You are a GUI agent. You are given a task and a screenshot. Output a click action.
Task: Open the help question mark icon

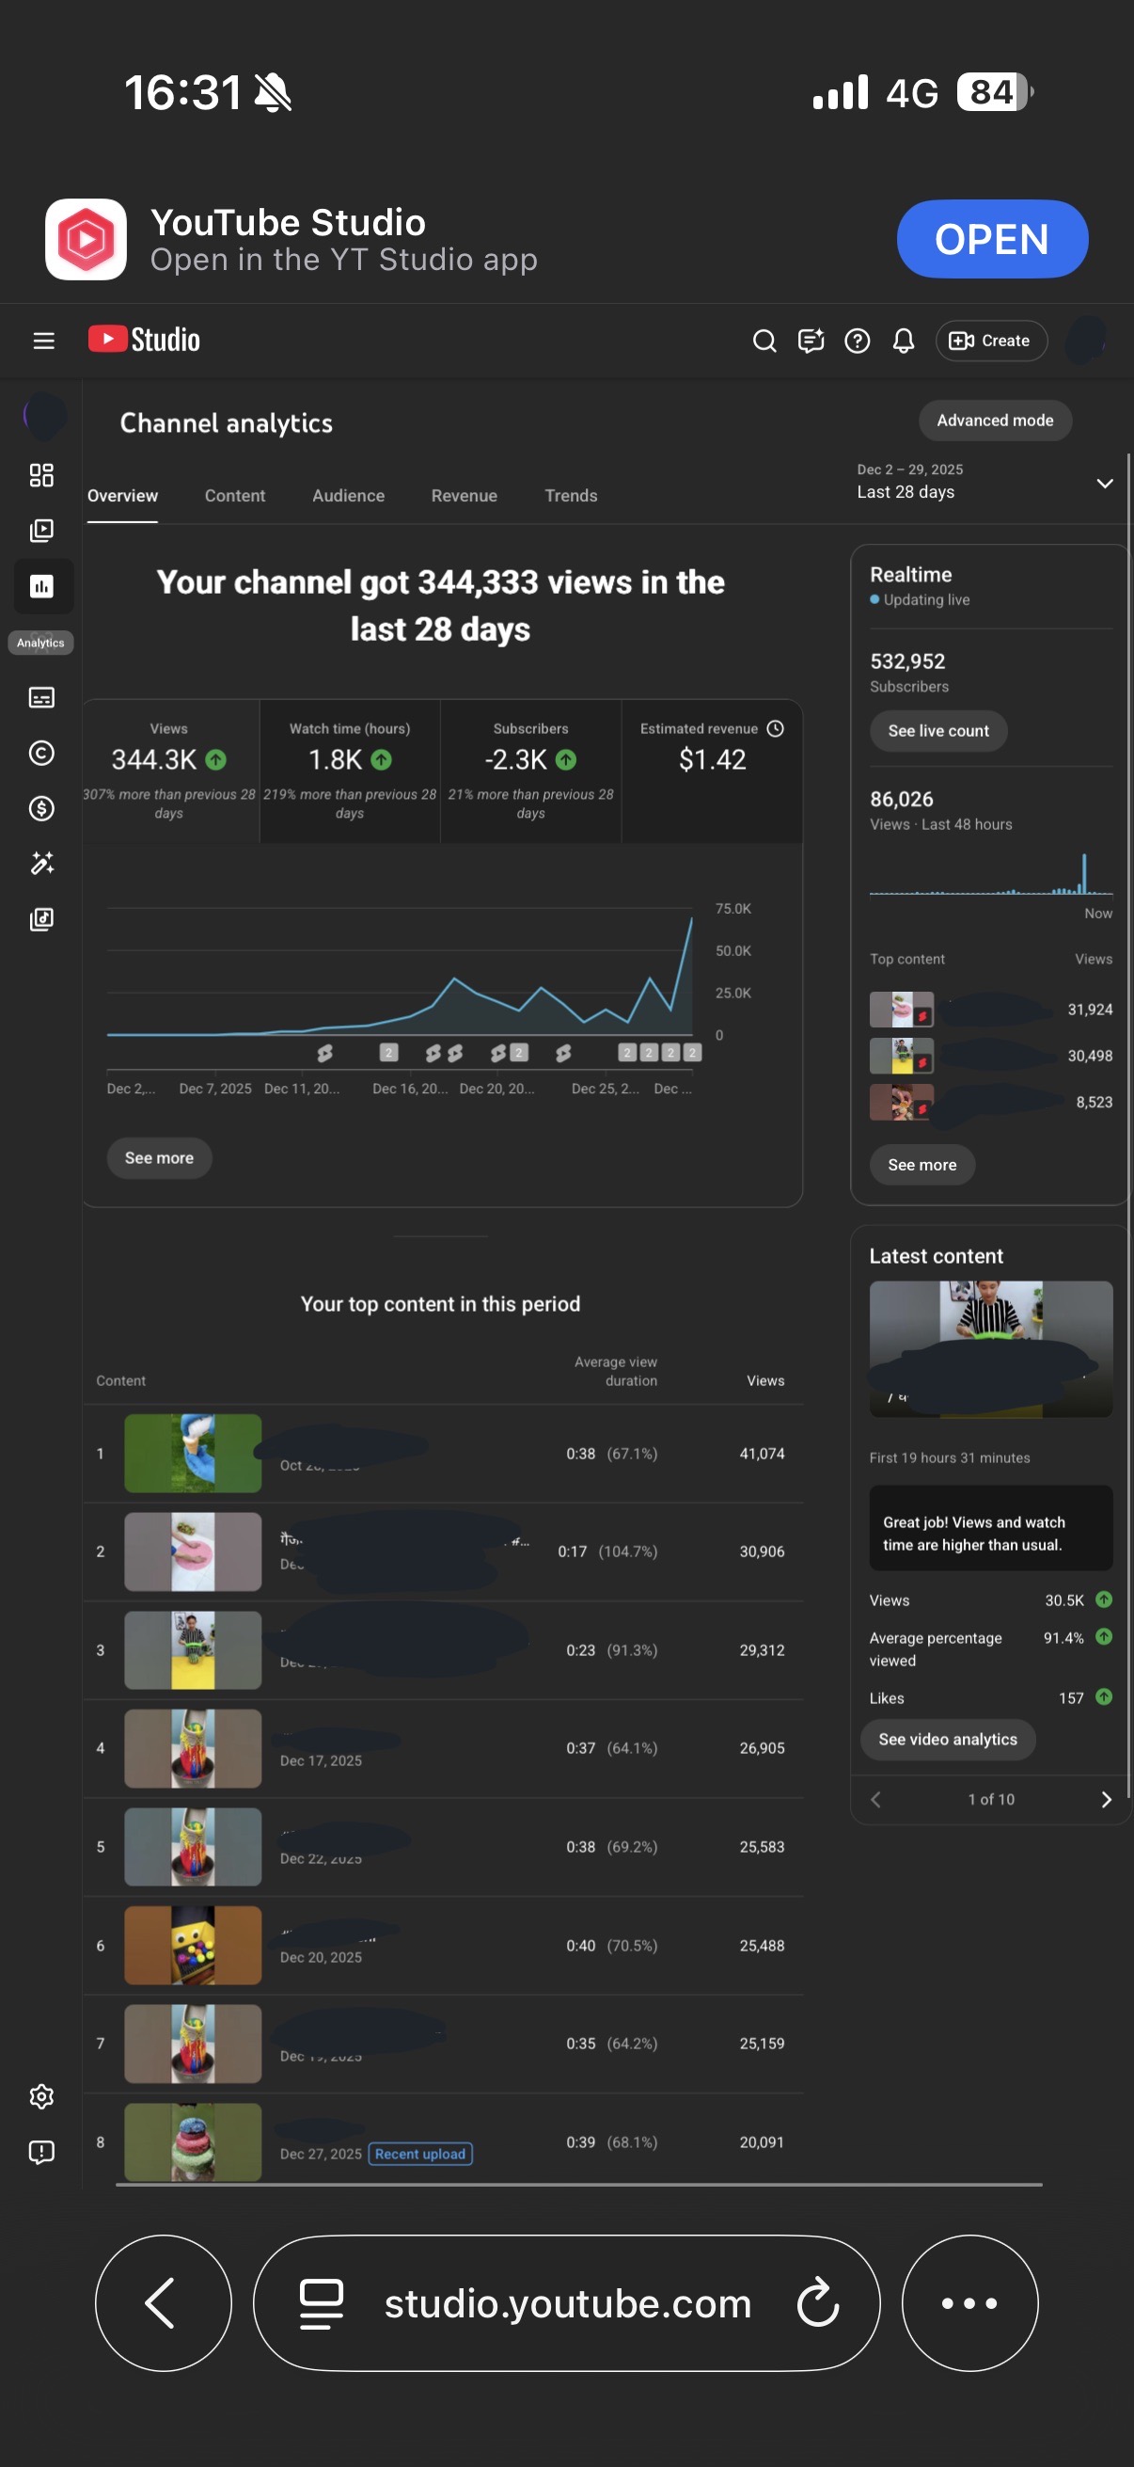click(x=857, y=341)
